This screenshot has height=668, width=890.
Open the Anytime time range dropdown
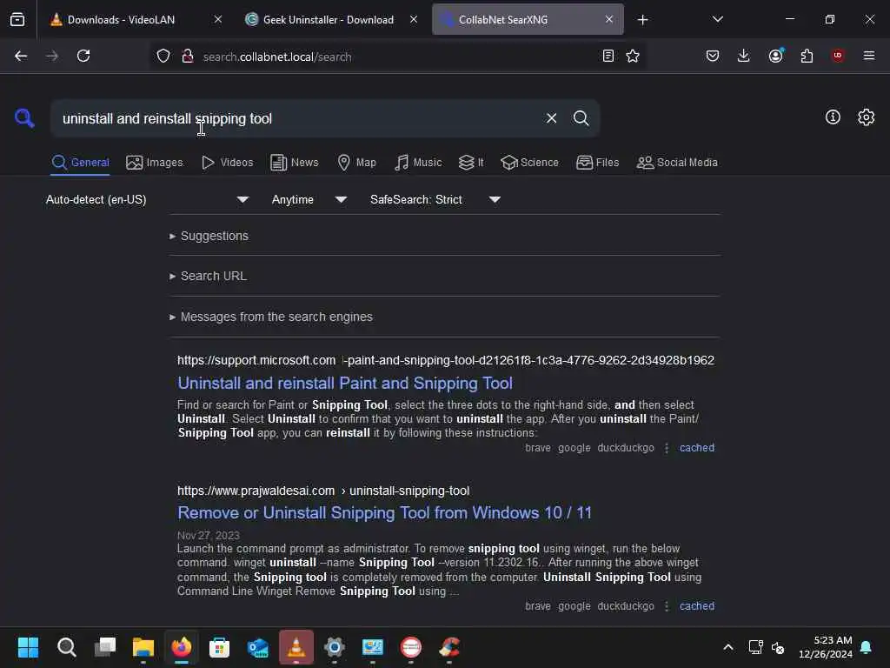click(x=309, y=199)
